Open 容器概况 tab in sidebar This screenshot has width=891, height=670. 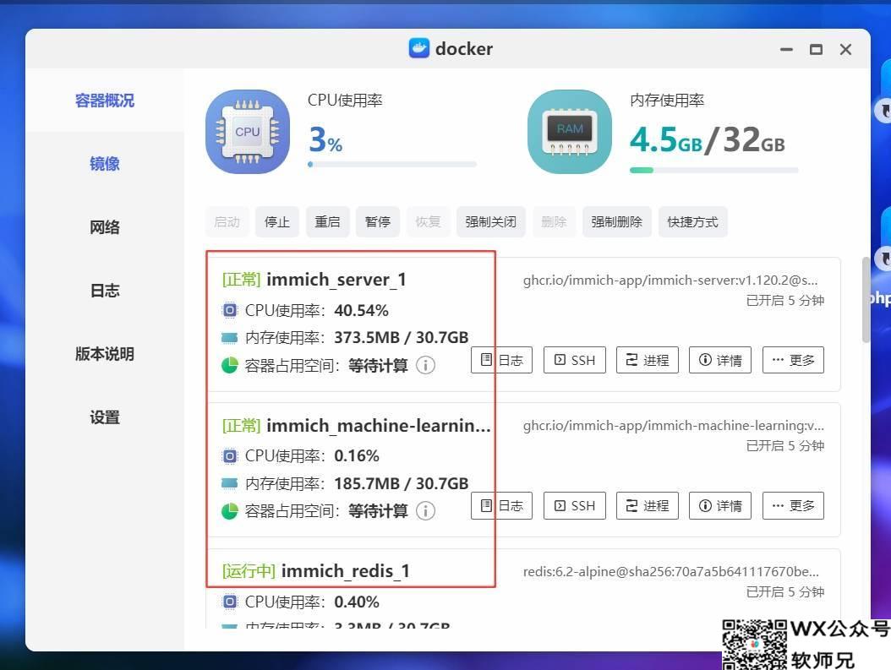coord(105,101)
